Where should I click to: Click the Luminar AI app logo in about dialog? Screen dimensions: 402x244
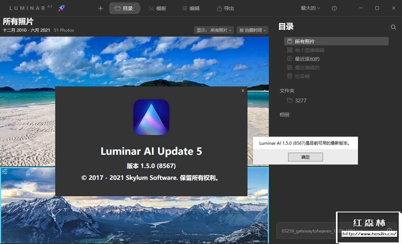coord(151,117)
